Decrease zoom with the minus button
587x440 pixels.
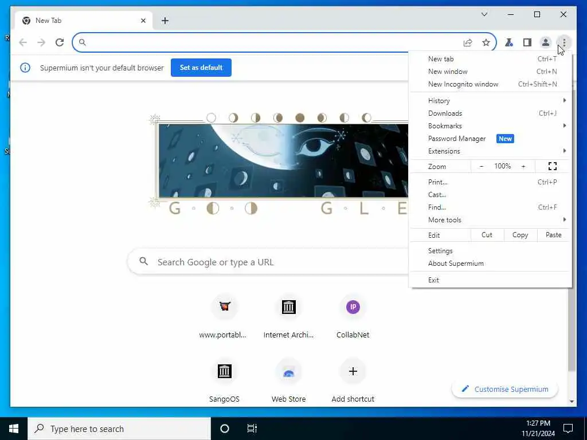click(482, 166)
